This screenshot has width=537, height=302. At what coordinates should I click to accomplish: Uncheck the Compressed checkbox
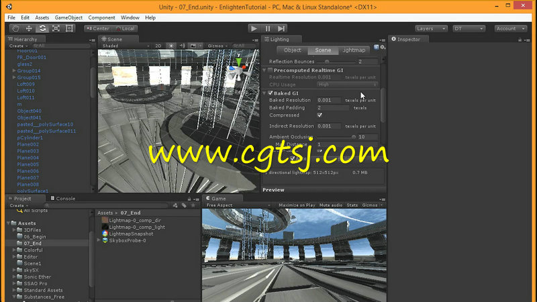320,115
